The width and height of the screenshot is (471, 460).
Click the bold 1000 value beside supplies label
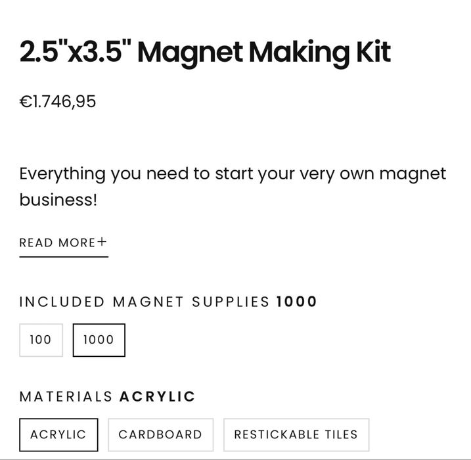pos(296,302)
